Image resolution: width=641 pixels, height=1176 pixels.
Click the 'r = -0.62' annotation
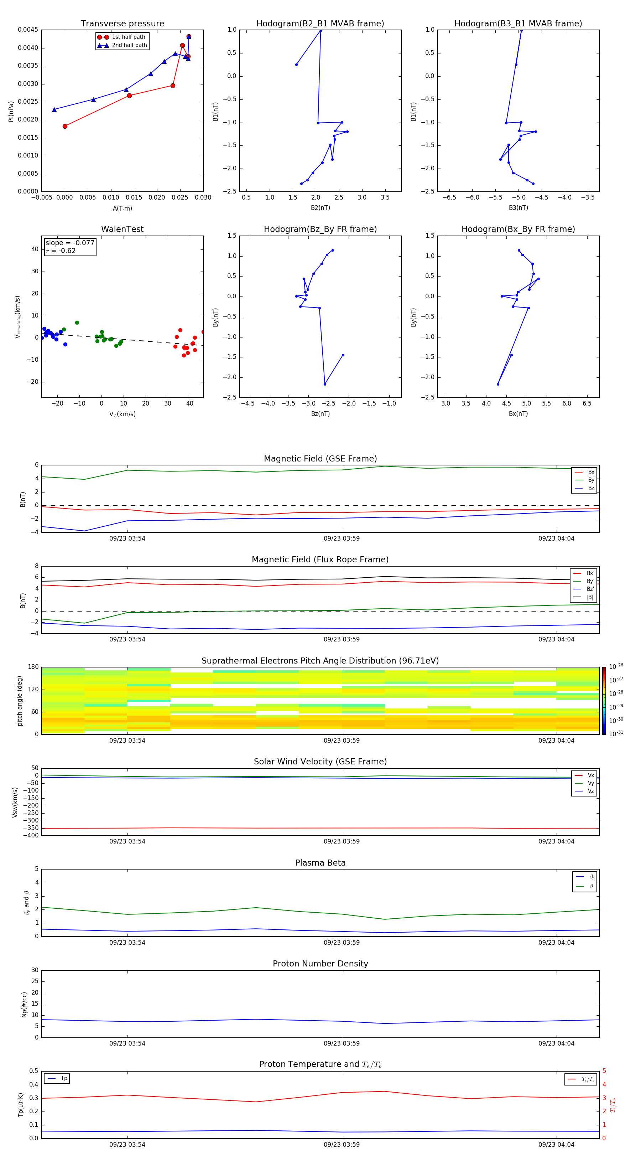pos(61,251)
